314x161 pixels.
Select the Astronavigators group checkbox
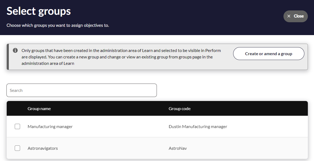pos(17,148)
